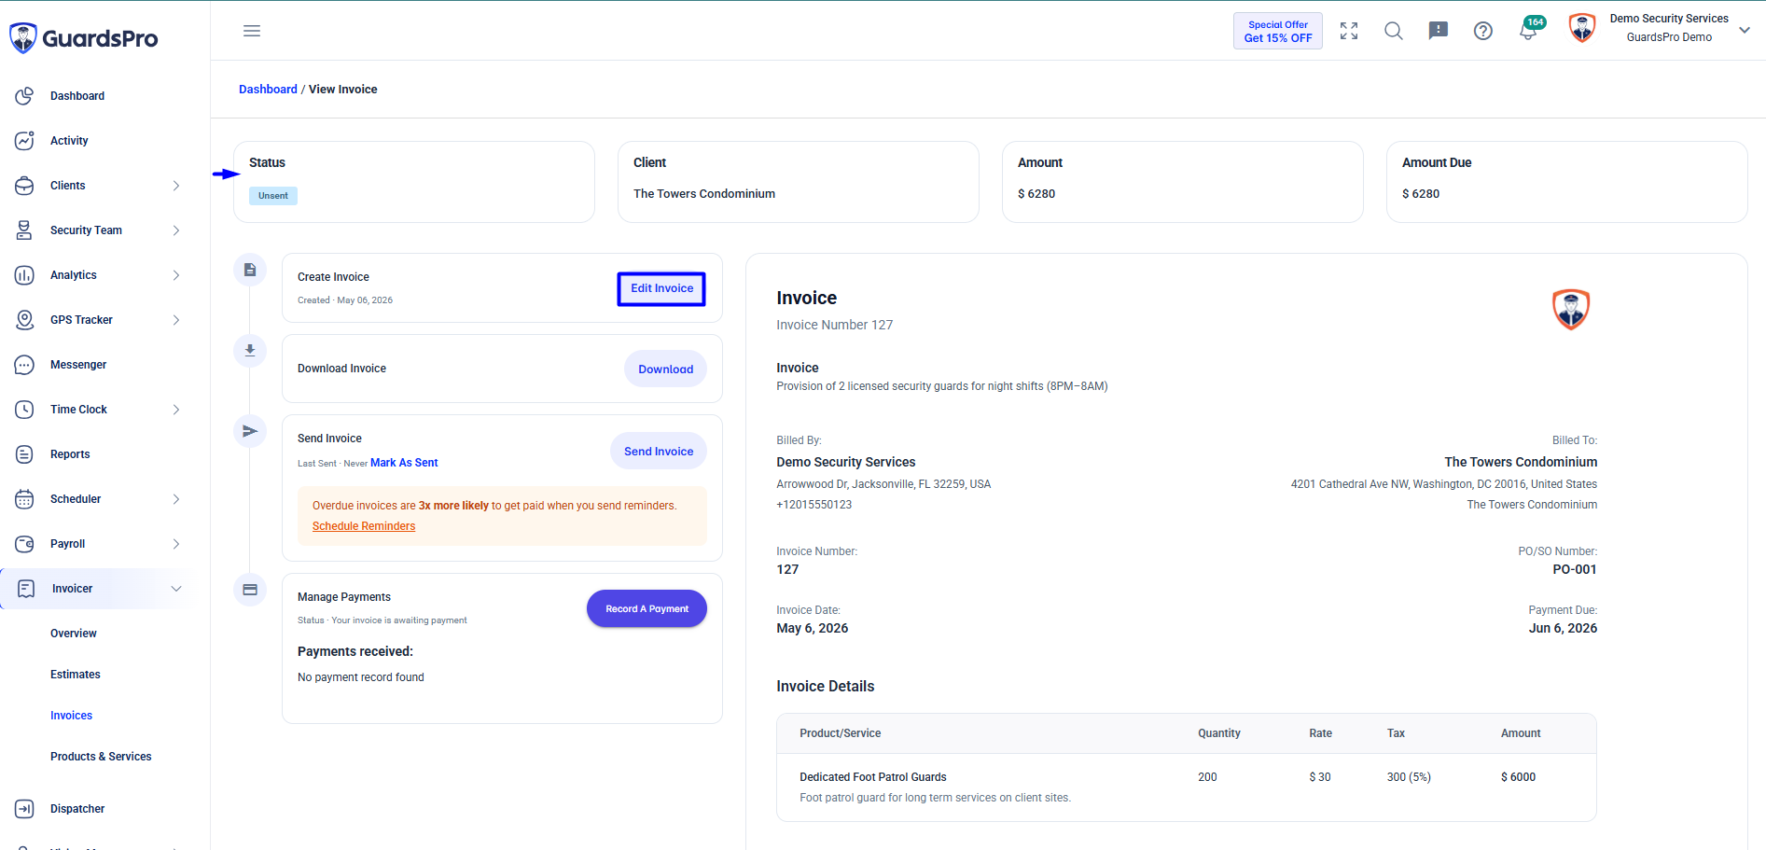Click the send invoice paper-plane icon
Screen dimensions: 1766x850
point(250,431)
